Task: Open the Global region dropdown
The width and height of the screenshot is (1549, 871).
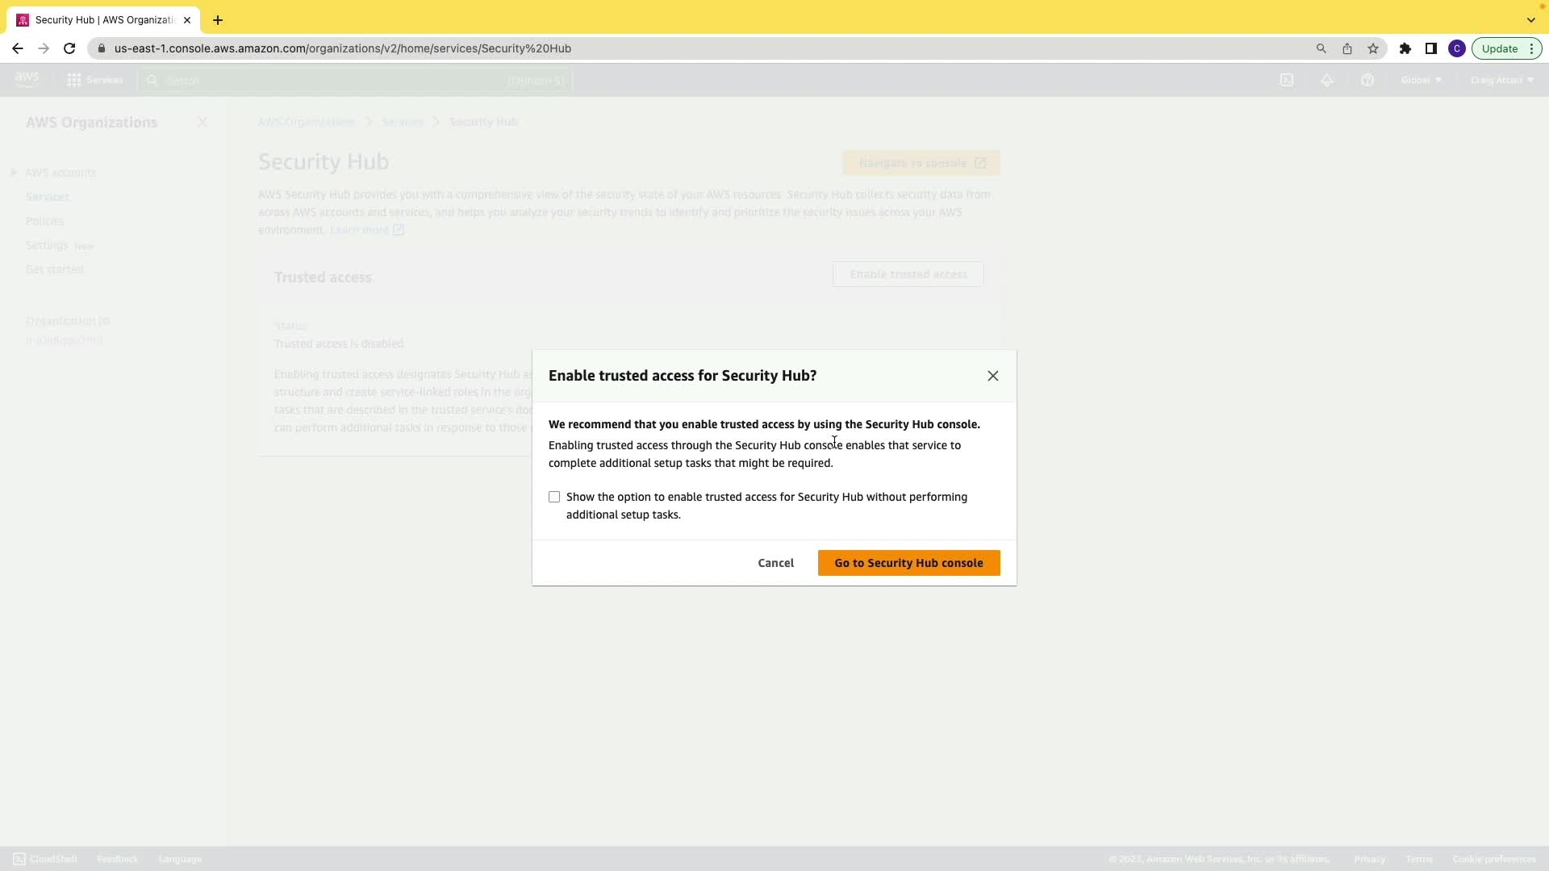Action: pos(1421,80)
